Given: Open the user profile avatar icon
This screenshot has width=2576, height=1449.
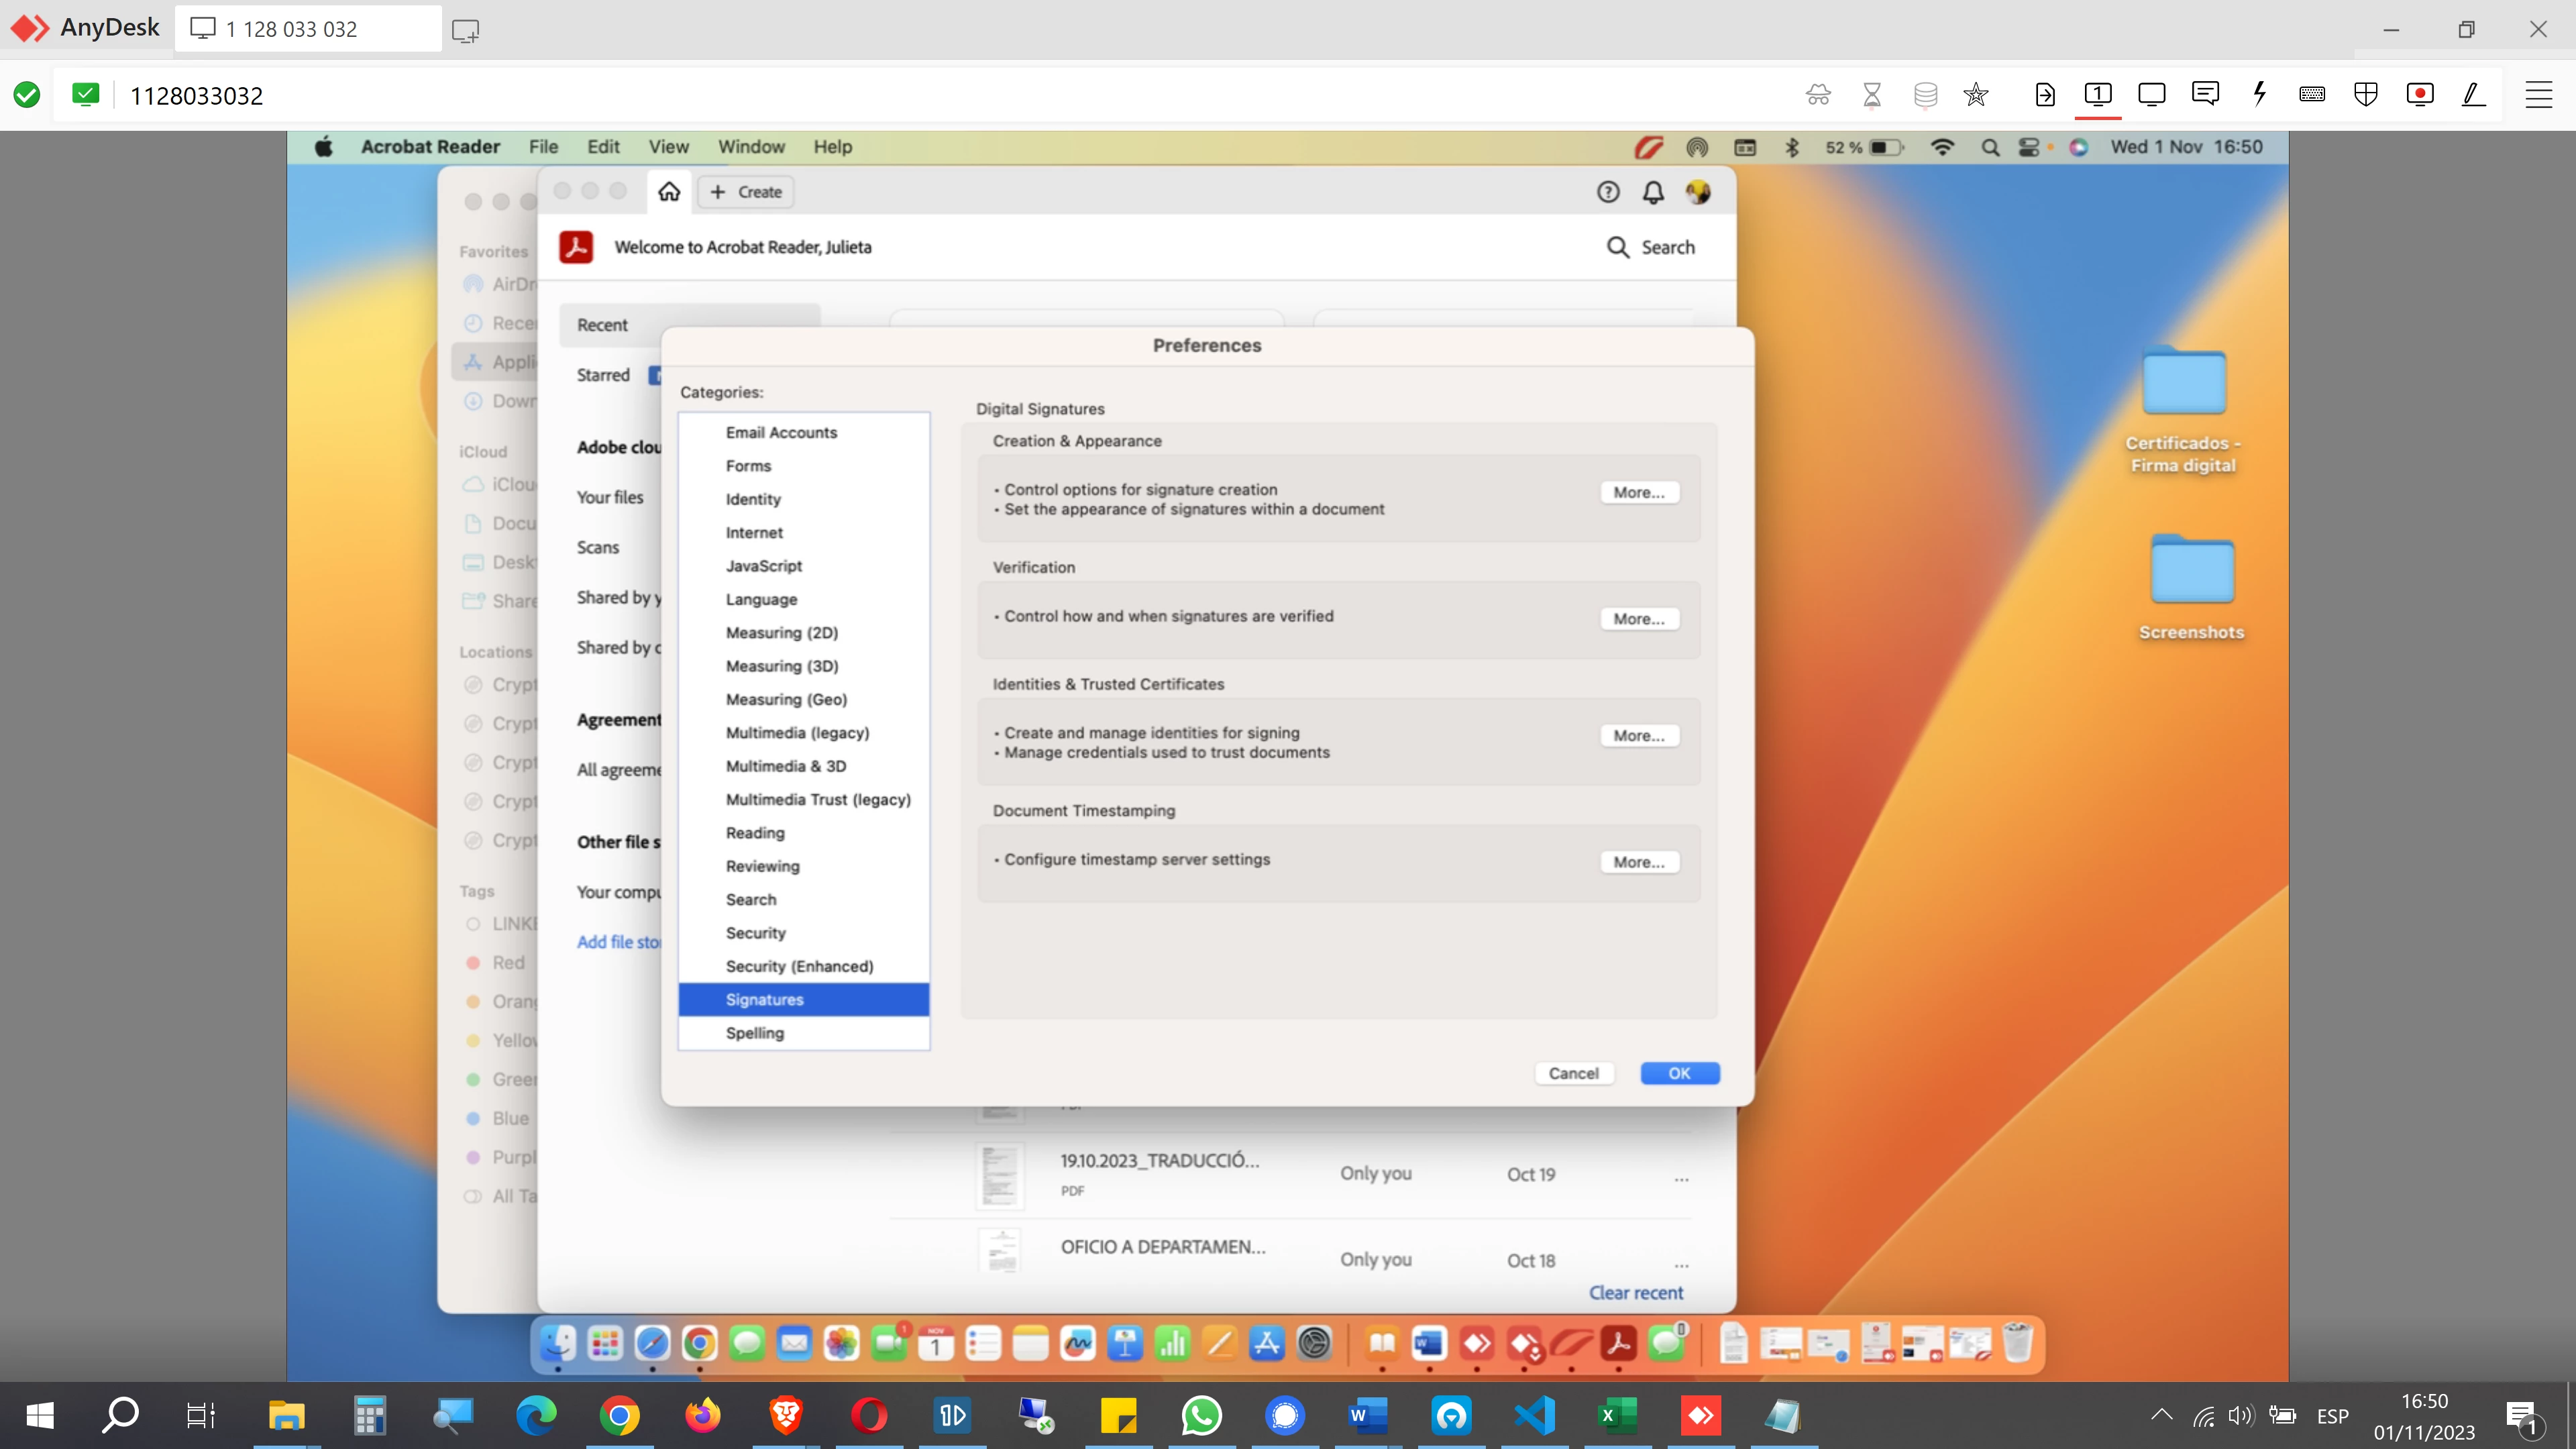Looking at the screenshot, I should click(x=1698, y=192).
